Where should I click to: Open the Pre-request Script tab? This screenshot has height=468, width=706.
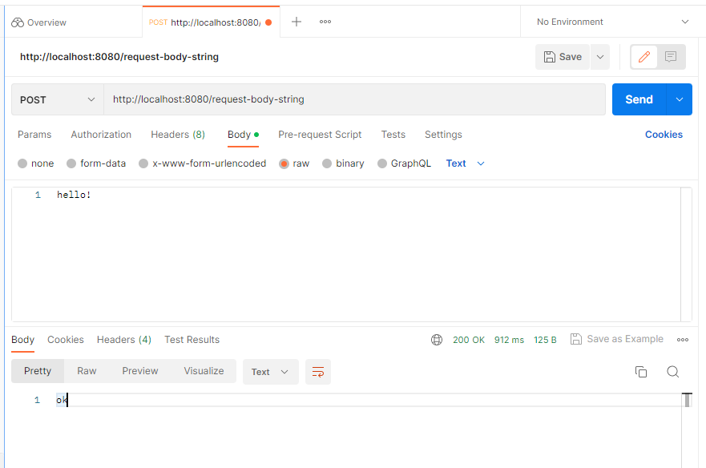coord(320,134)
